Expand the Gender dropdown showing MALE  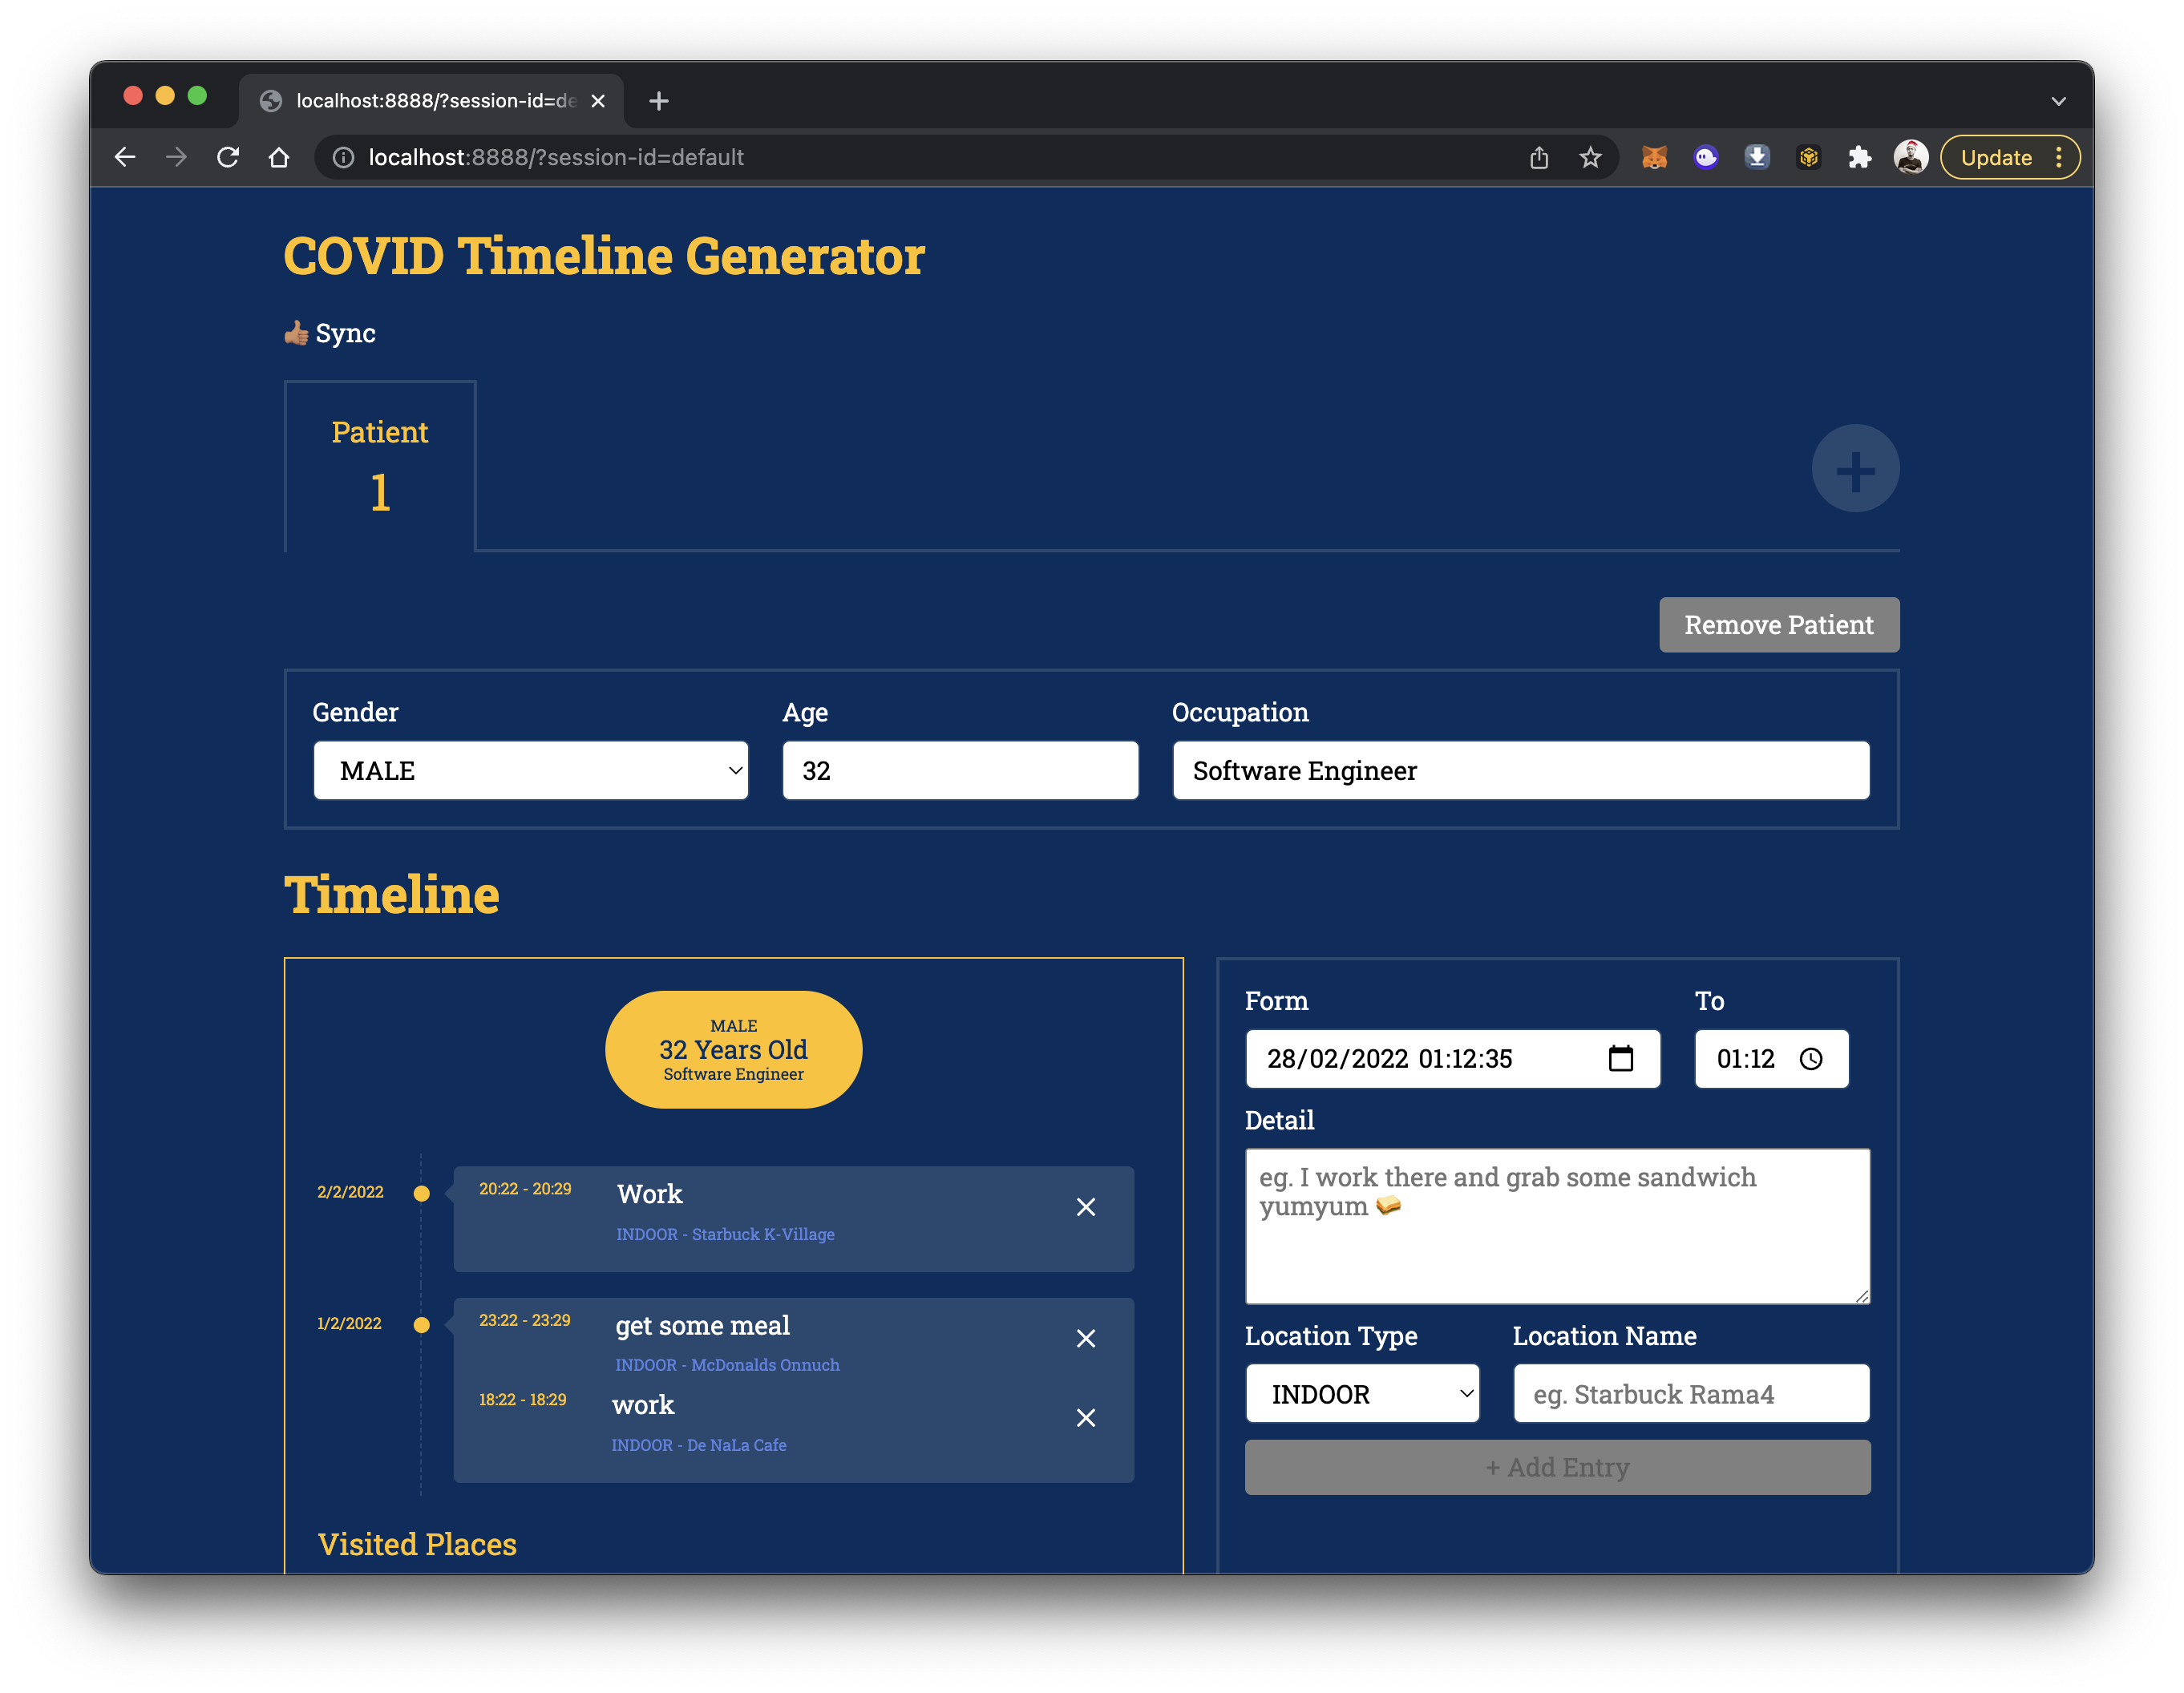(x=530, y=770)
